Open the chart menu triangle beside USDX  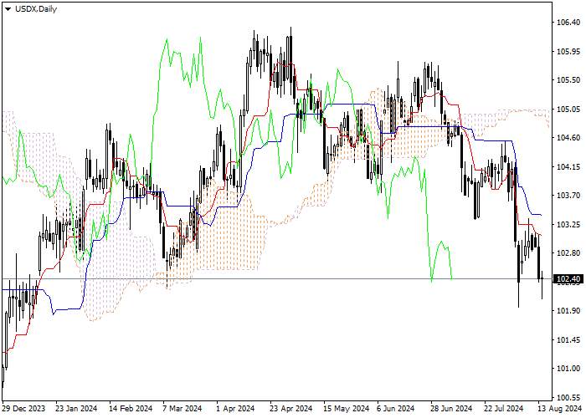pyautogui.click(x=8, y=9)
